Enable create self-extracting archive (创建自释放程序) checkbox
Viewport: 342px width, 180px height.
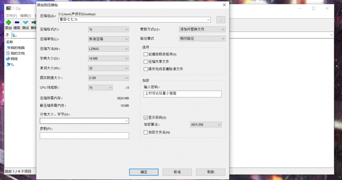click(x=146, y=54)
